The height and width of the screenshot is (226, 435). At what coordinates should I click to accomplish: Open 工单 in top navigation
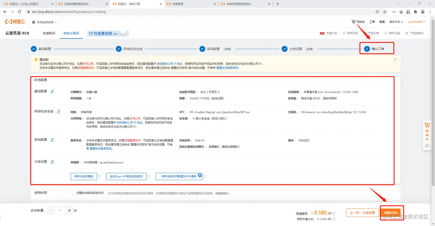(x=372, y=22)
